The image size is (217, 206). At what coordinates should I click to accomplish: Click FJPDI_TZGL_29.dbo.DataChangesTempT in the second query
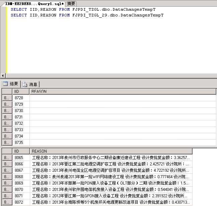point(118,15)
